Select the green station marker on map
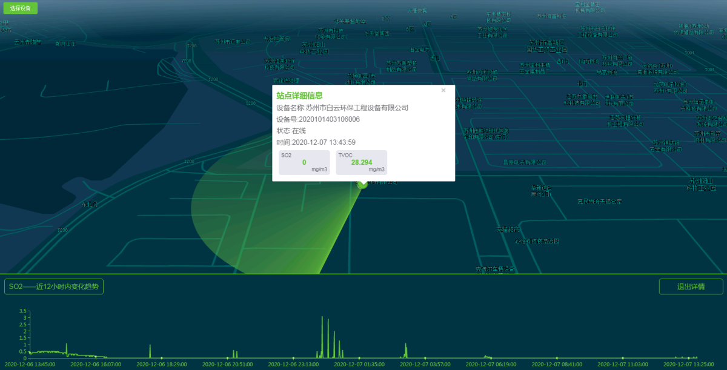This screenshot has height=370, width=727. pos(362,183)
